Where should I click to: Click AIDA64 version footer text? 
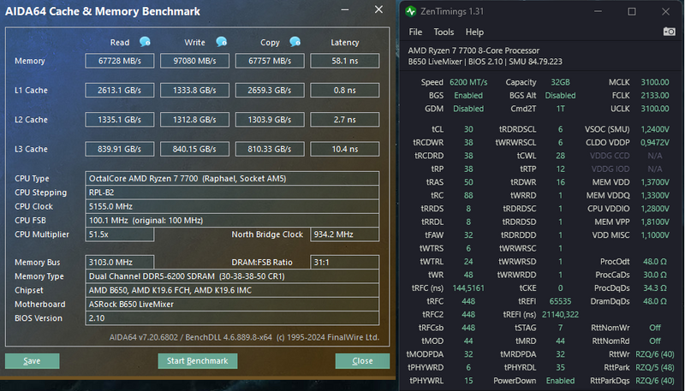(244, 337)
